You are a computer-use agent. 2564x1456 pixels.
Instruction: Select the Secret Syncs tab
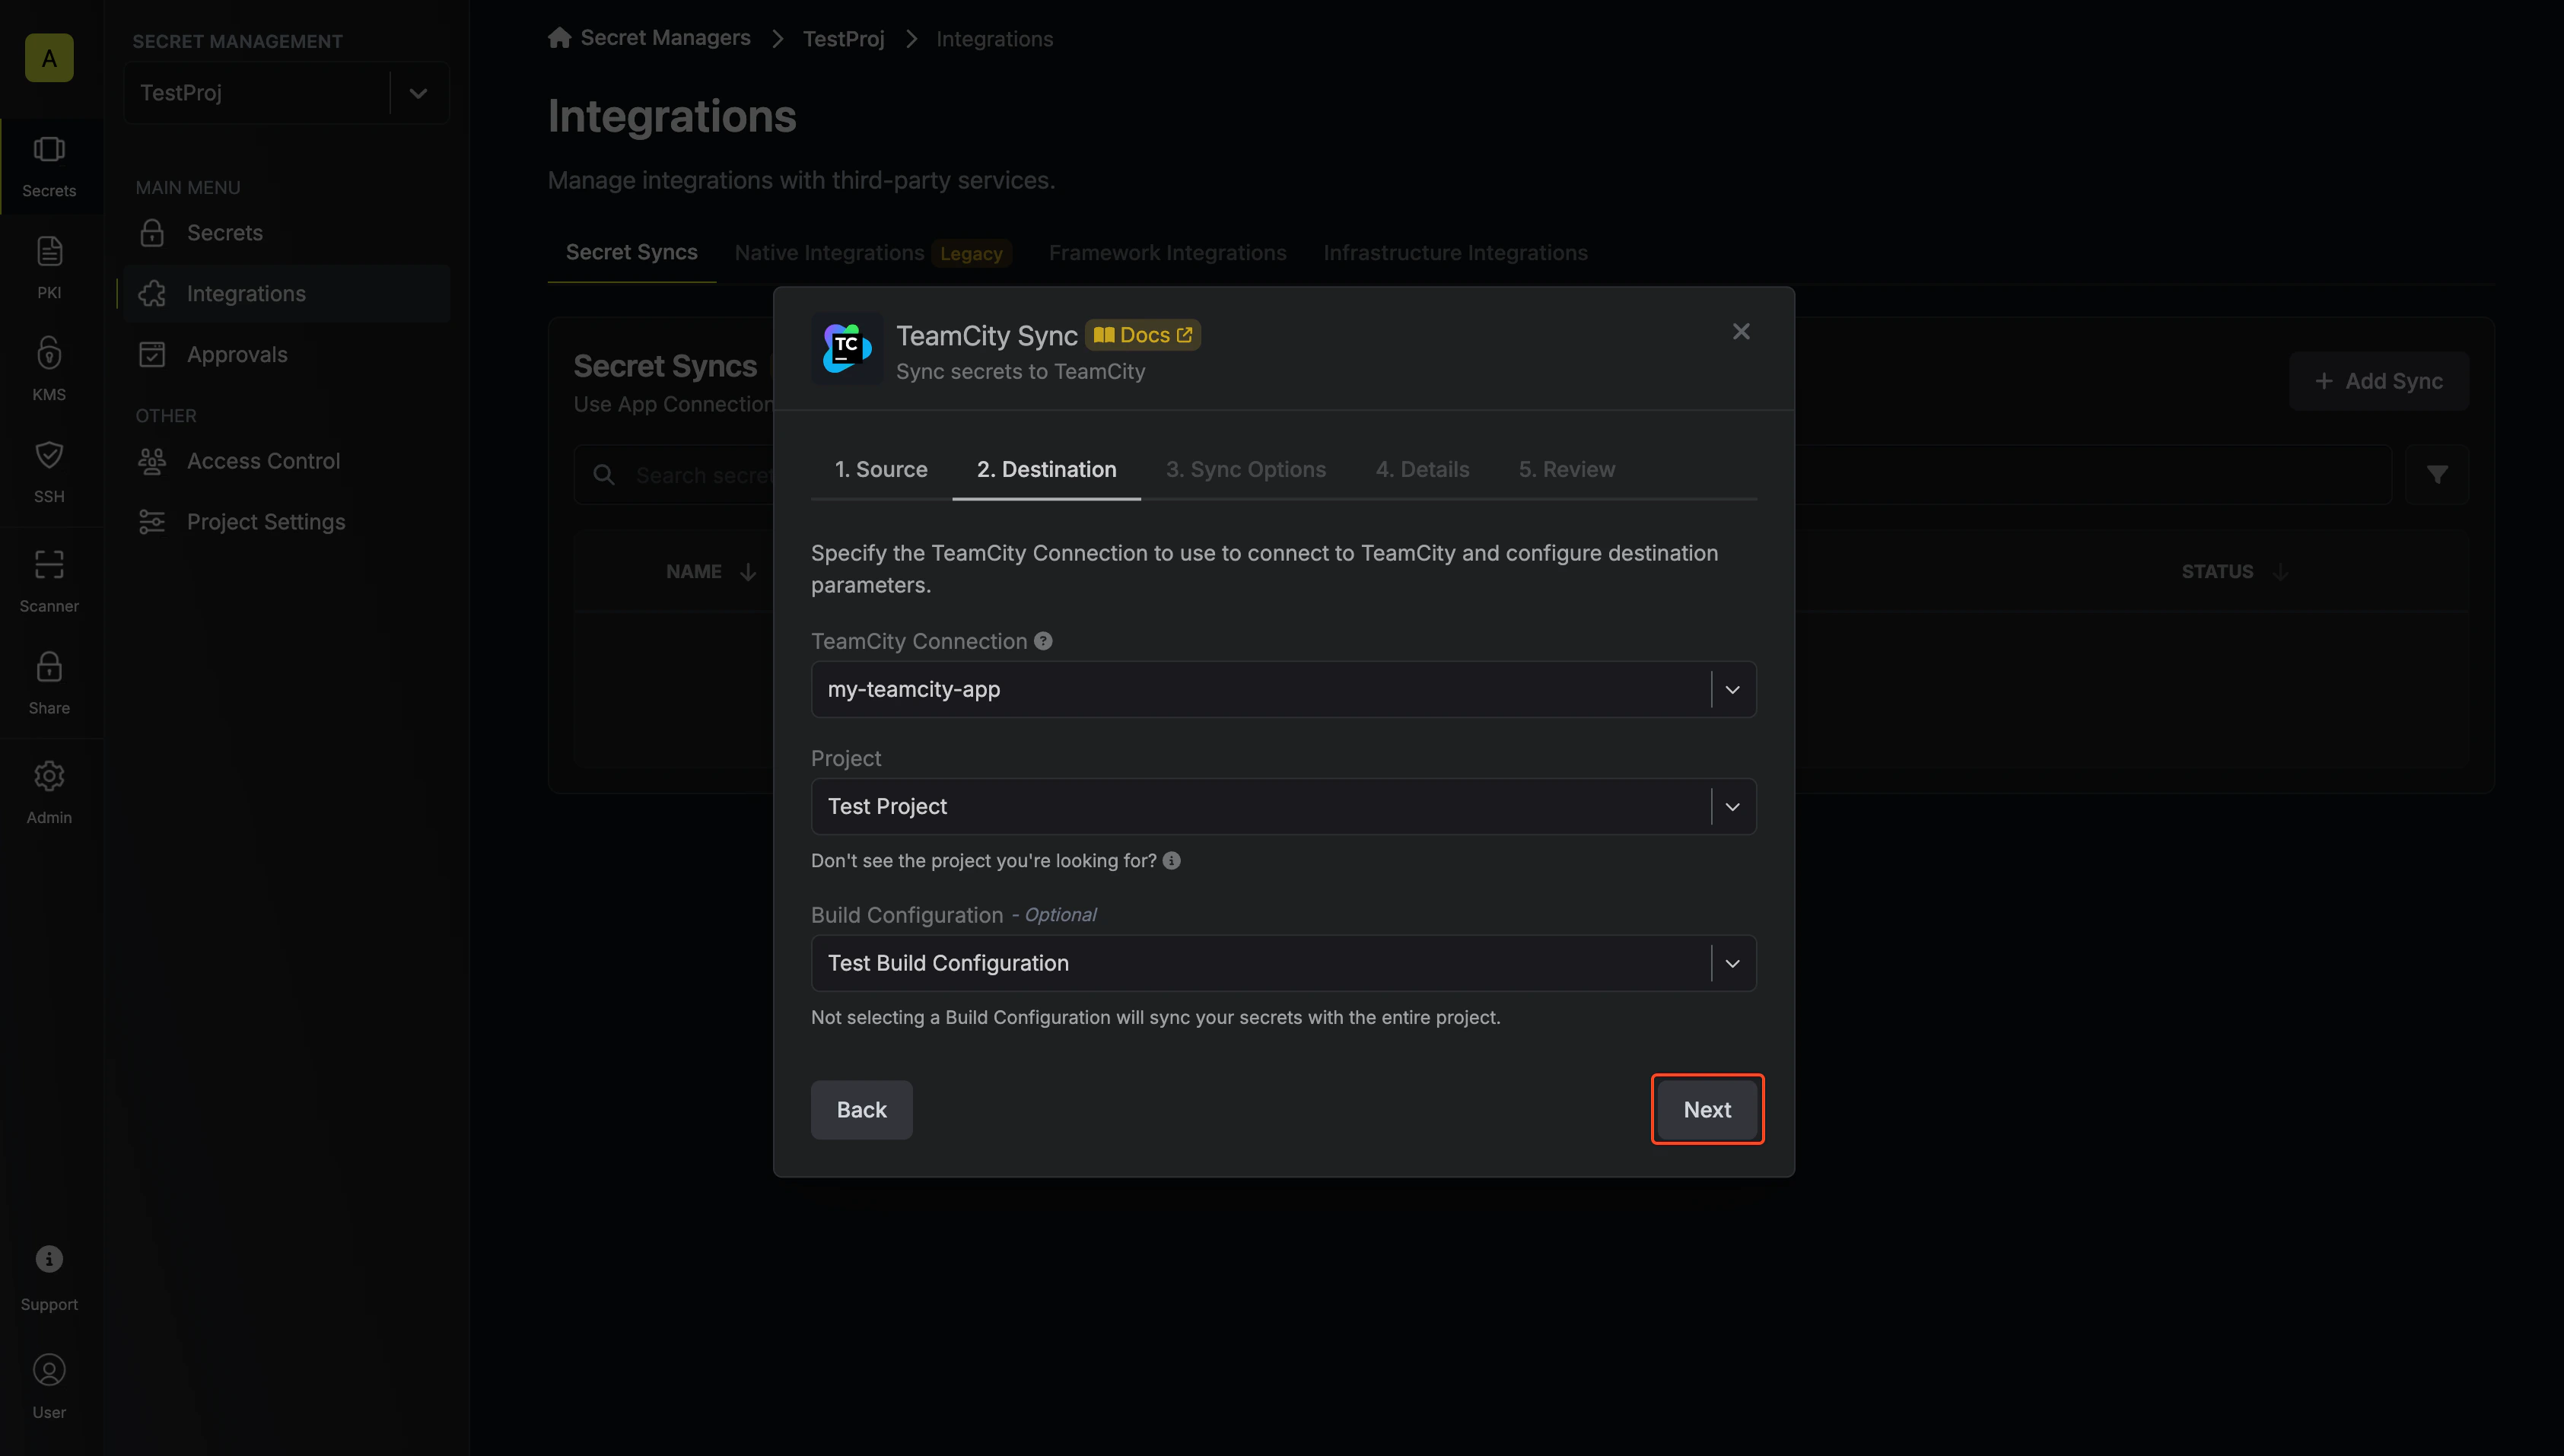[631, 253]
